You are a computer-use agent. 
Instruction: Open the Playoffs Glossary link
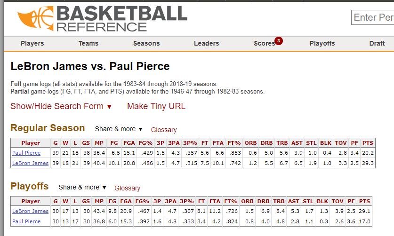point(127,188)
